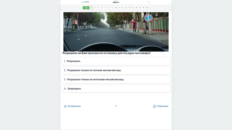Click the 19:20 remaining time text
The height and width of the screenshot is (130, 232).
tap(87, 2)
